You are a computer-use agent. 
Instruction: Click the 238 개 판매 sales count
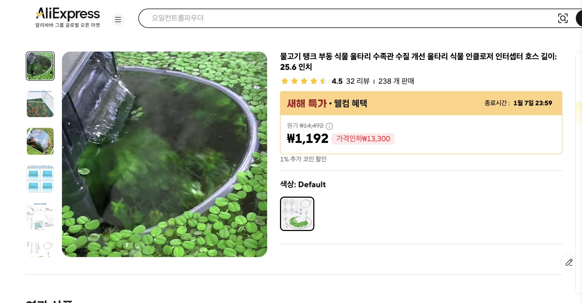point(396,81)
